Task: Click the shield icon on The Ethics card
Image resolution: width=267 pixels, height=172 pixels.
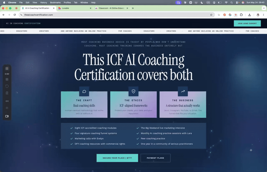Action: [x=133, y=91]
